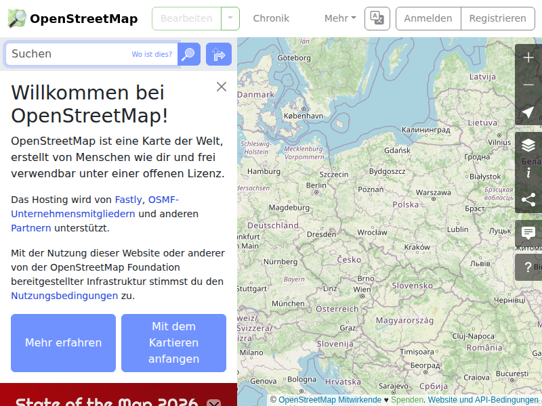Click the Nürnberg label on the map
The width and height of the screenshot is (542, 406).
tap(280, 262)
